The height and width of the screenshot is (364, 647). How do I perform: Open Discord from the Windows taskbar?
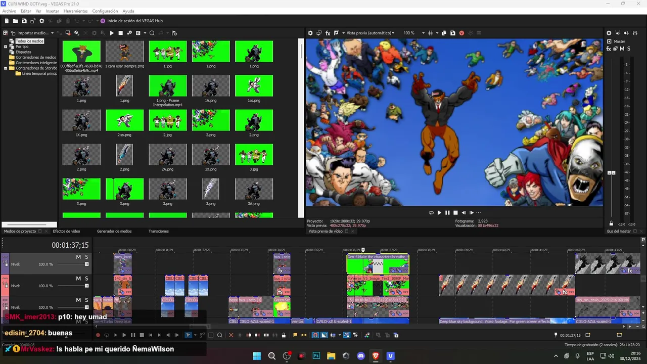pos(361,356)
